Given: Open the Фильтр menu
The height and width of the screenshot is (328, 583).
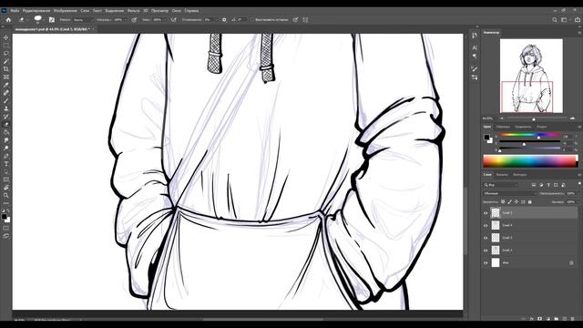Looking at the screenshot, I should [x=134, y=11].
